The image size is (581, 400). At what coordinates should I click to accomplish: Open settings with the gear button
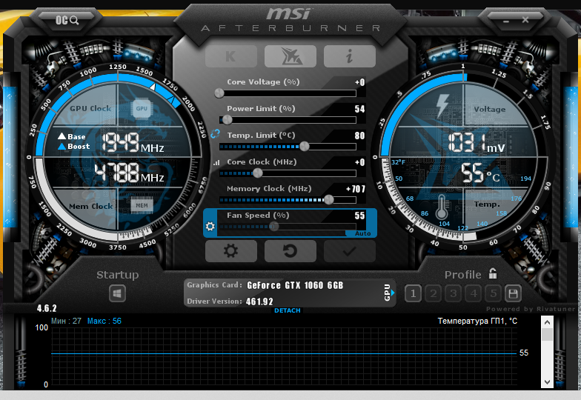click(x=231, y=251)
